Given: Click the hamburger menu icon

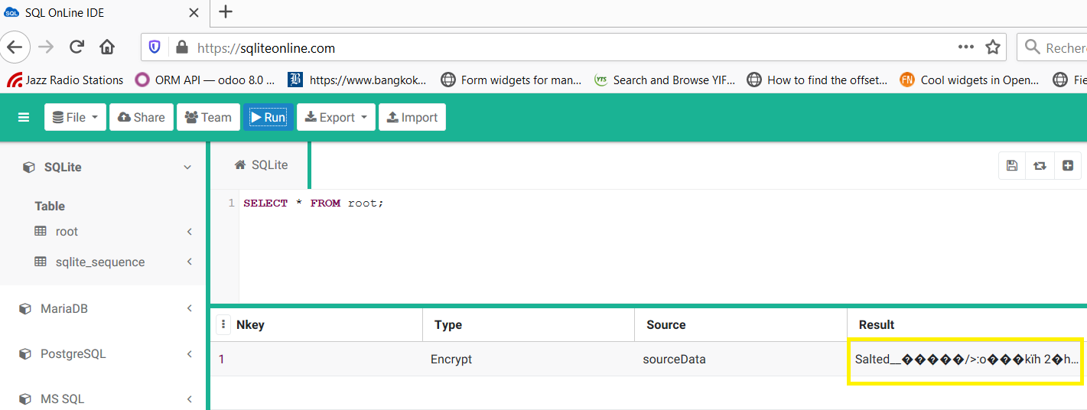Looking at the screenshot, I should pos(24,117).
